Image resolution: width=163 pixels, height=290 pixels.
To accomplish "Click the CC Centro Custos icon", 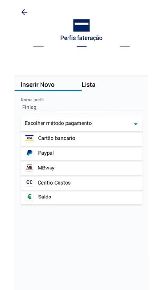I will click(x=30, y=183).
